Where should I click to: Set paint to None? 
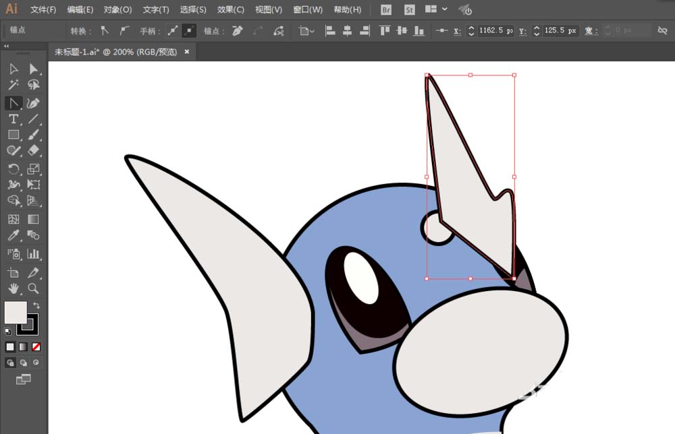(36, 347)
